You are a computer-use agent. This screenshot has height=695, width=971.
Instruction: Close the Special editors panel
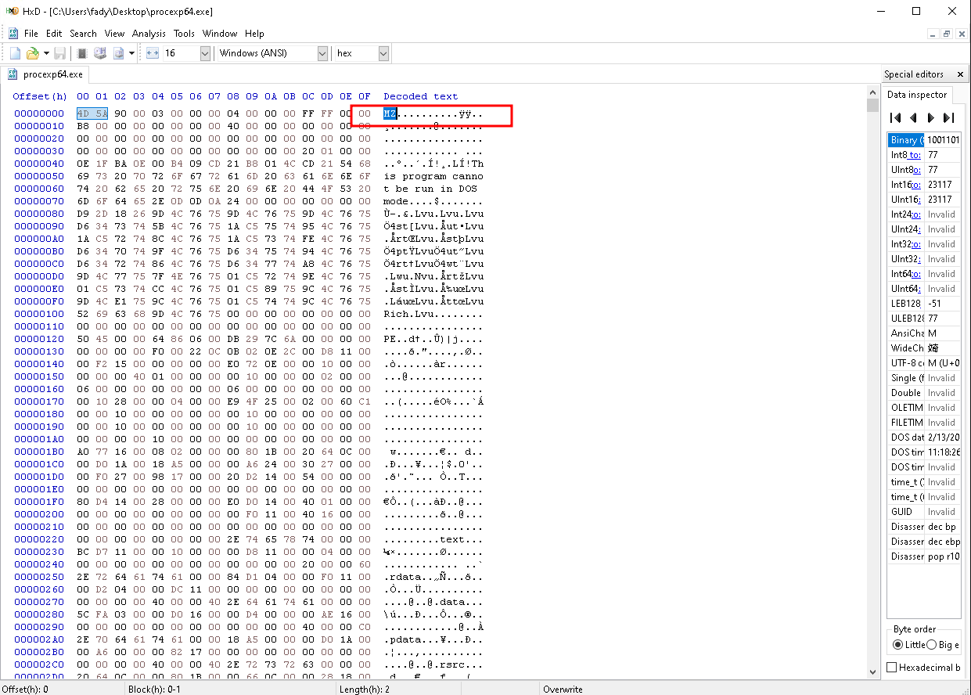pyautogui.click(x=961, y=74)
